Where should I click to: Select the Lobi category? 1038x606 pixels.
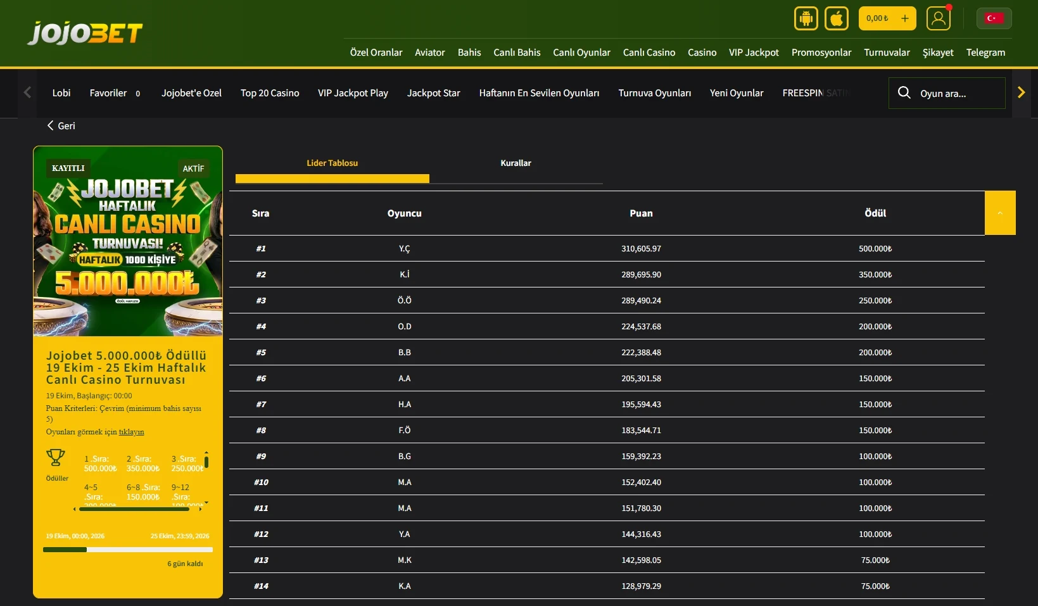(61, 93)
